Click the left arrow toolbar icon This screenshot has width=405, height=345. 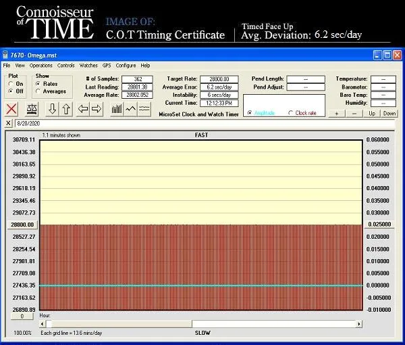(x=83, y=109)
